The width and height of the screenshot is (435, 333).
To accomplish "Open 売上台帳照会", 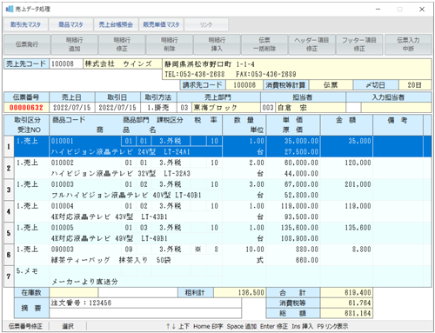I will [116, 24].
